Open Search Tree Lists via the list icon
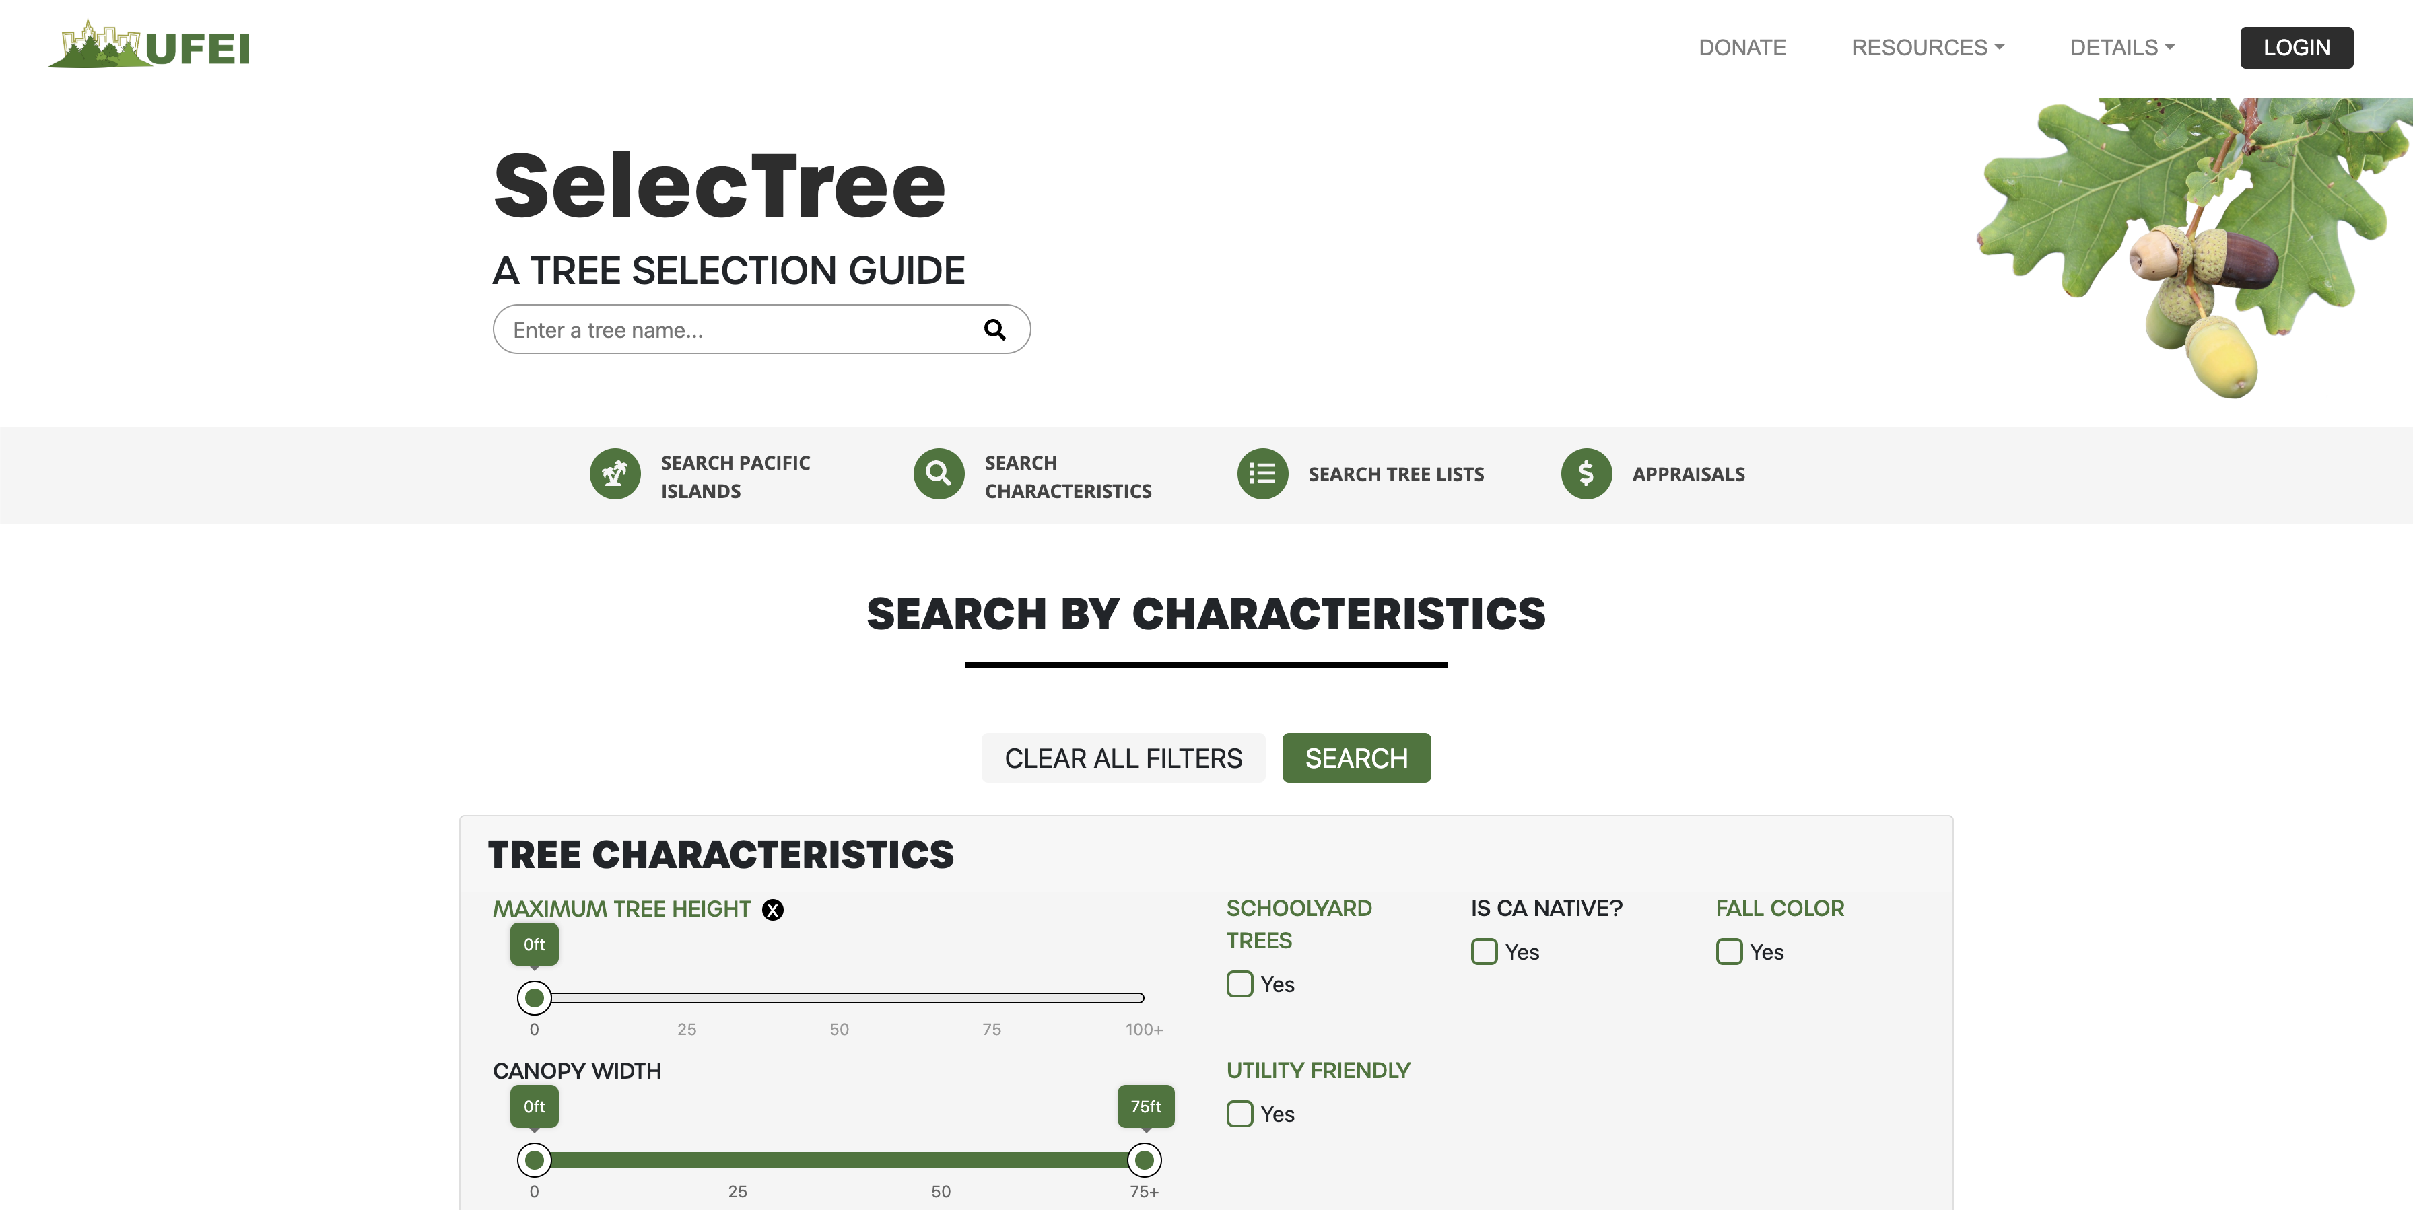Viewport: 2413px width, 1210px height. 1262,474
